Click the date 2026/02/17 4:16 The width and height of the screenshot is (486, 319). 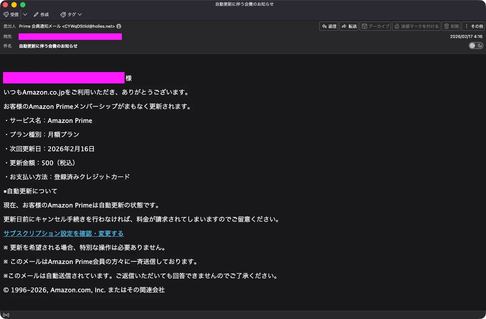click(x=466, y=36)
